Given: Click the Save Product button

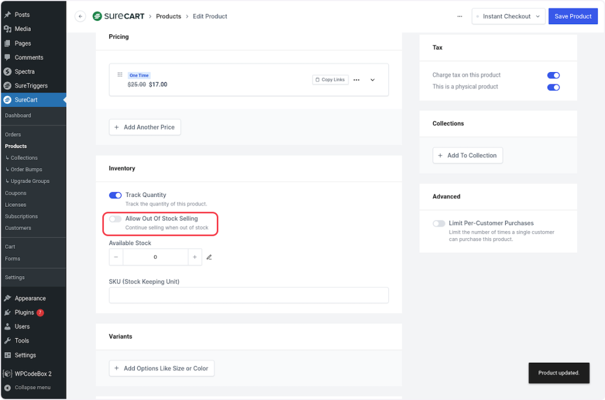Looking at the screenshot, I should click(573, 17).
